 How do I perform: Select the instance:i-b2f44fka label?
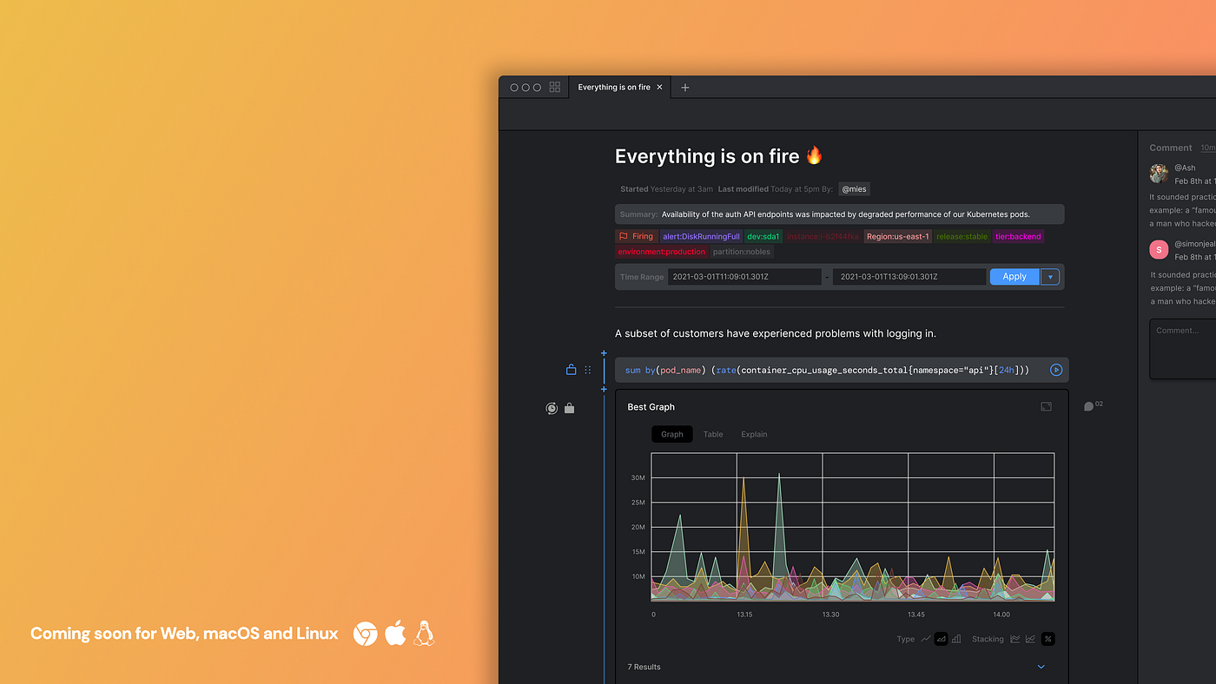pyautogui.click(x=823, y=236)
